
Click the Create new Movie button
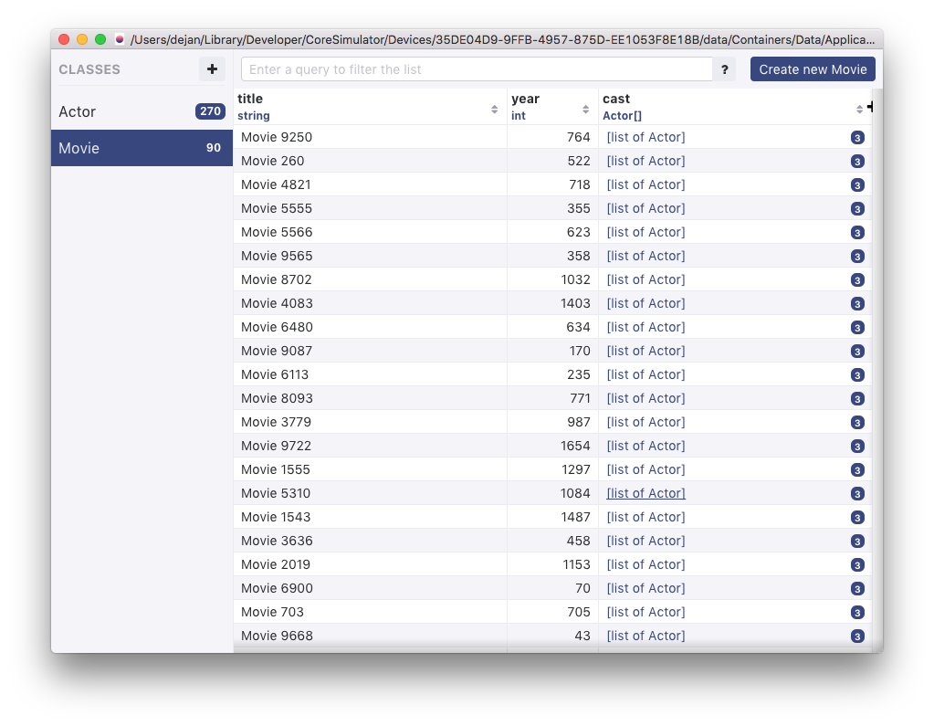pyautogui.click(x=813, y=69)
